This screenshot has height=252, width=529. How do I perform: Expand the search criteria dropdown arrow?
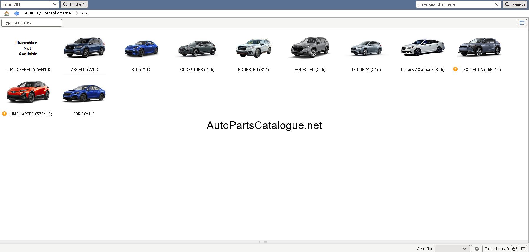point(497,4)
